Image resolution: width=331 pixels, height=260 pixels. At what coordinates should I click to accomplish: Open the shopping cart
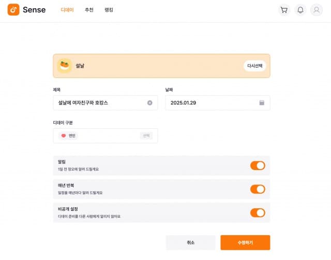pyautogui.click(x=284, y=10)
